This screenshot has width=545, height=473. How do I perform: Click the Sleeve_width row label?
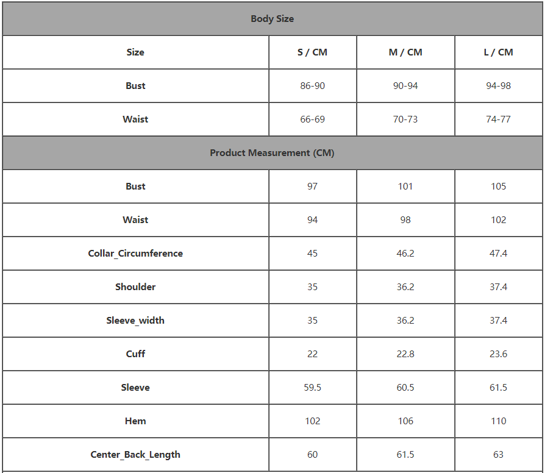pos(135,321)
